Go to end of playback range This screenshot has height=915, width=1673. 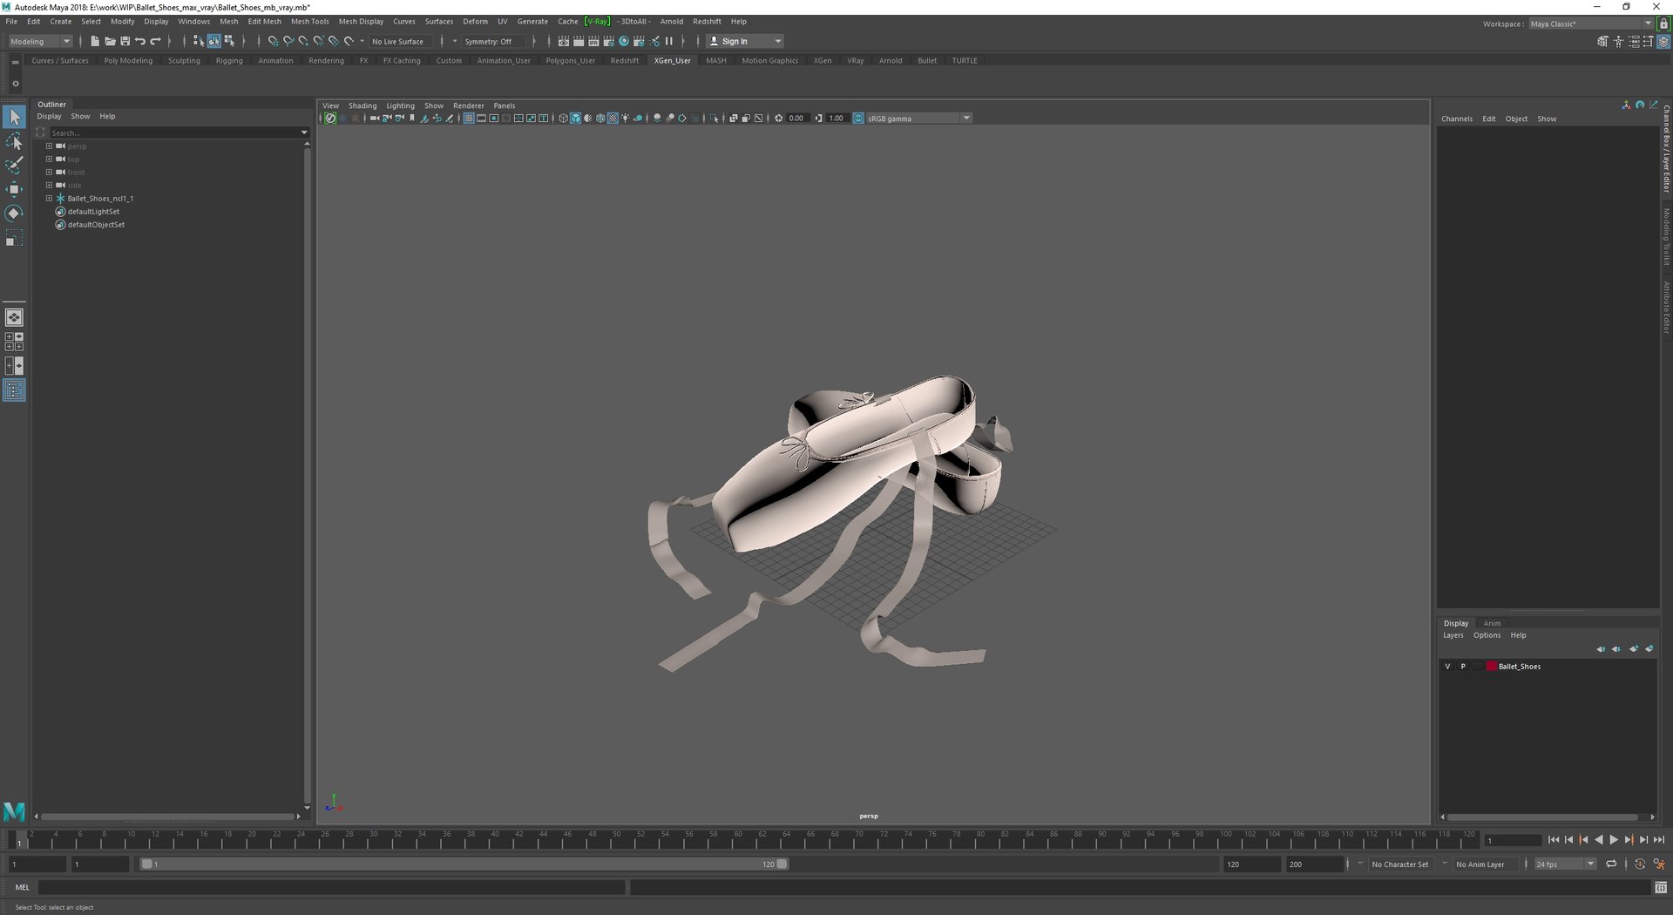coord(1659,840)
